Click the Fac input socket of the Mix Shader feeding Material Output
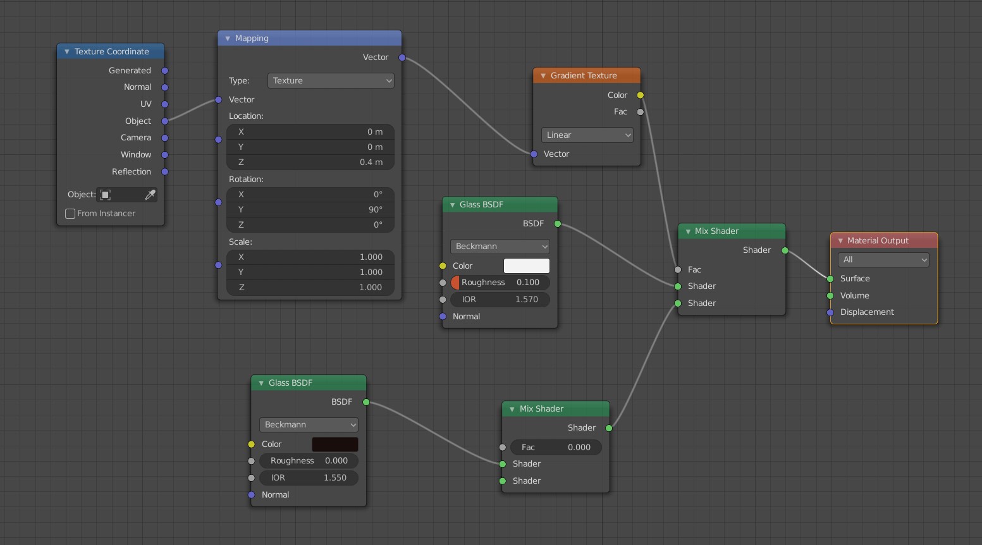 678,270
